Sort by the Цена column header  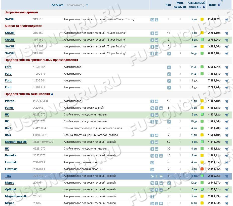tap(213, 5)
